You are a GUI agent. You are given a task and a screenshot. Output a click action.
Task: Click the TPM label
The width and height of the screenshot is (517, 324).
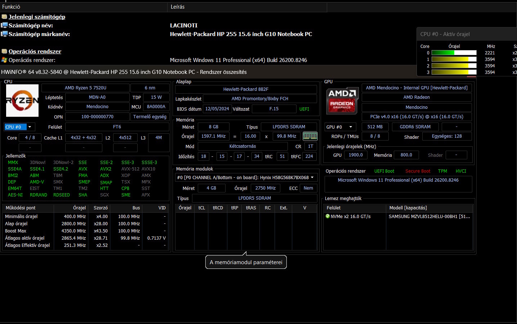click(442, 171)
